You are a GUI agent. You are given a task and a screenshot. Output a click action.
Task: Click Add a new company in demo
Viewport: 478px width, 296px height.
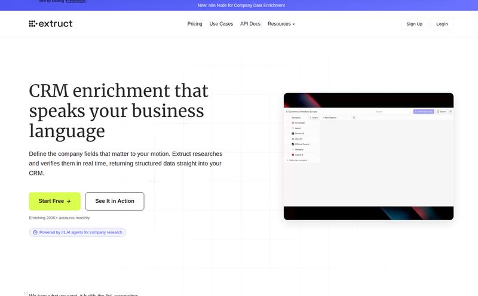point(297,160)
